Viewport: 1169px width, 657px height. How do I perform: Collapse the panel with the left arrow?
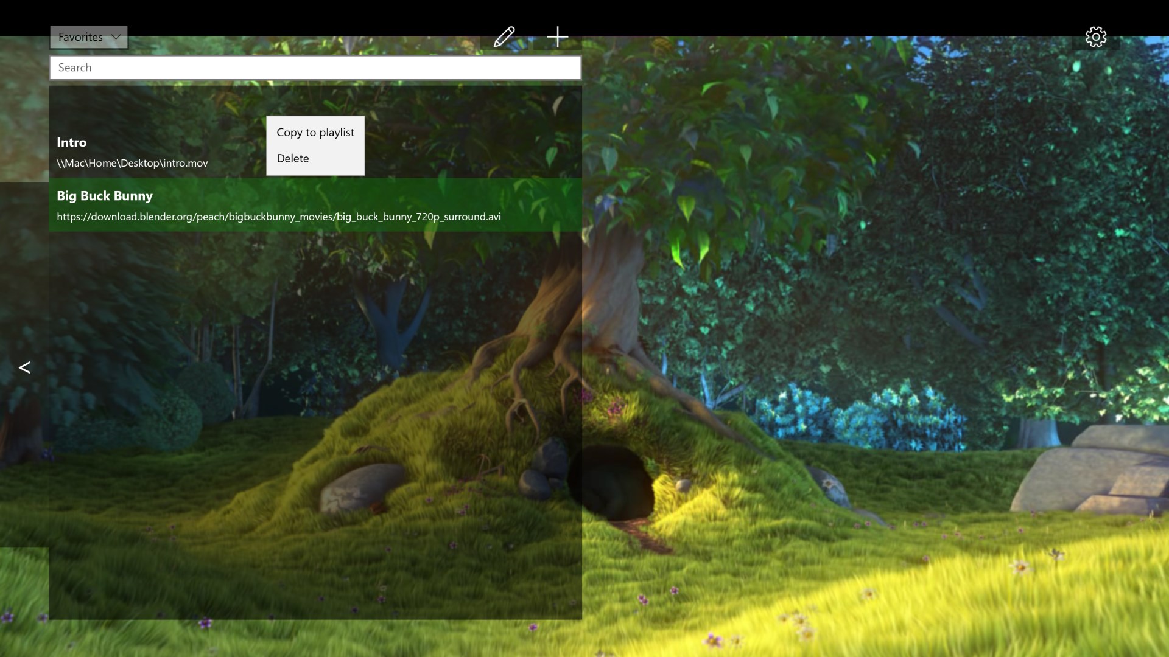(x=24, y=367)
